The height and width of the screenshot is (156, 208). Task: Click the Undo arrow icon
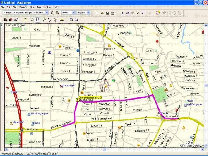[144, 13]
